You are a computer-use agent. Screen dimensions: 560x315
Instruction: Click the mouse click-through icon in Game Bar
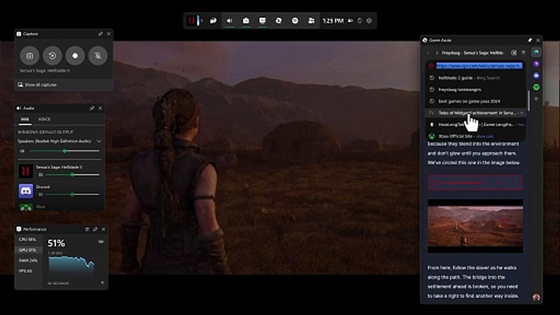pos(360,21)
